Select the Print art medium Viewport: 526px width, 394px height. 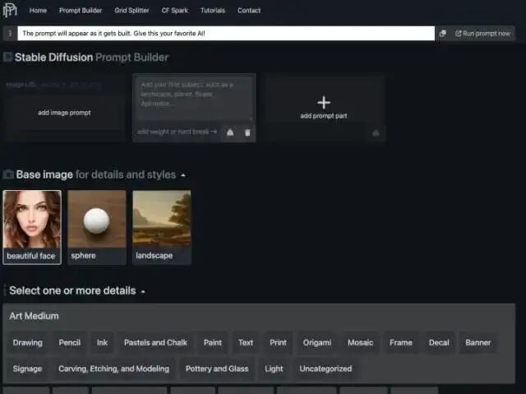[x=278, y=343]
